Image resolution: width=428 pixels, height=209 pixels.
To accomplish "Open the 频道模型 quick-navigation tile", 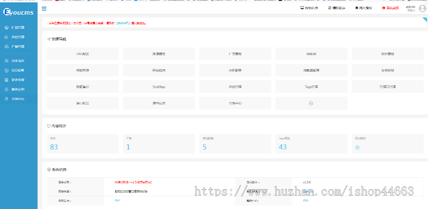I will 159,54.
